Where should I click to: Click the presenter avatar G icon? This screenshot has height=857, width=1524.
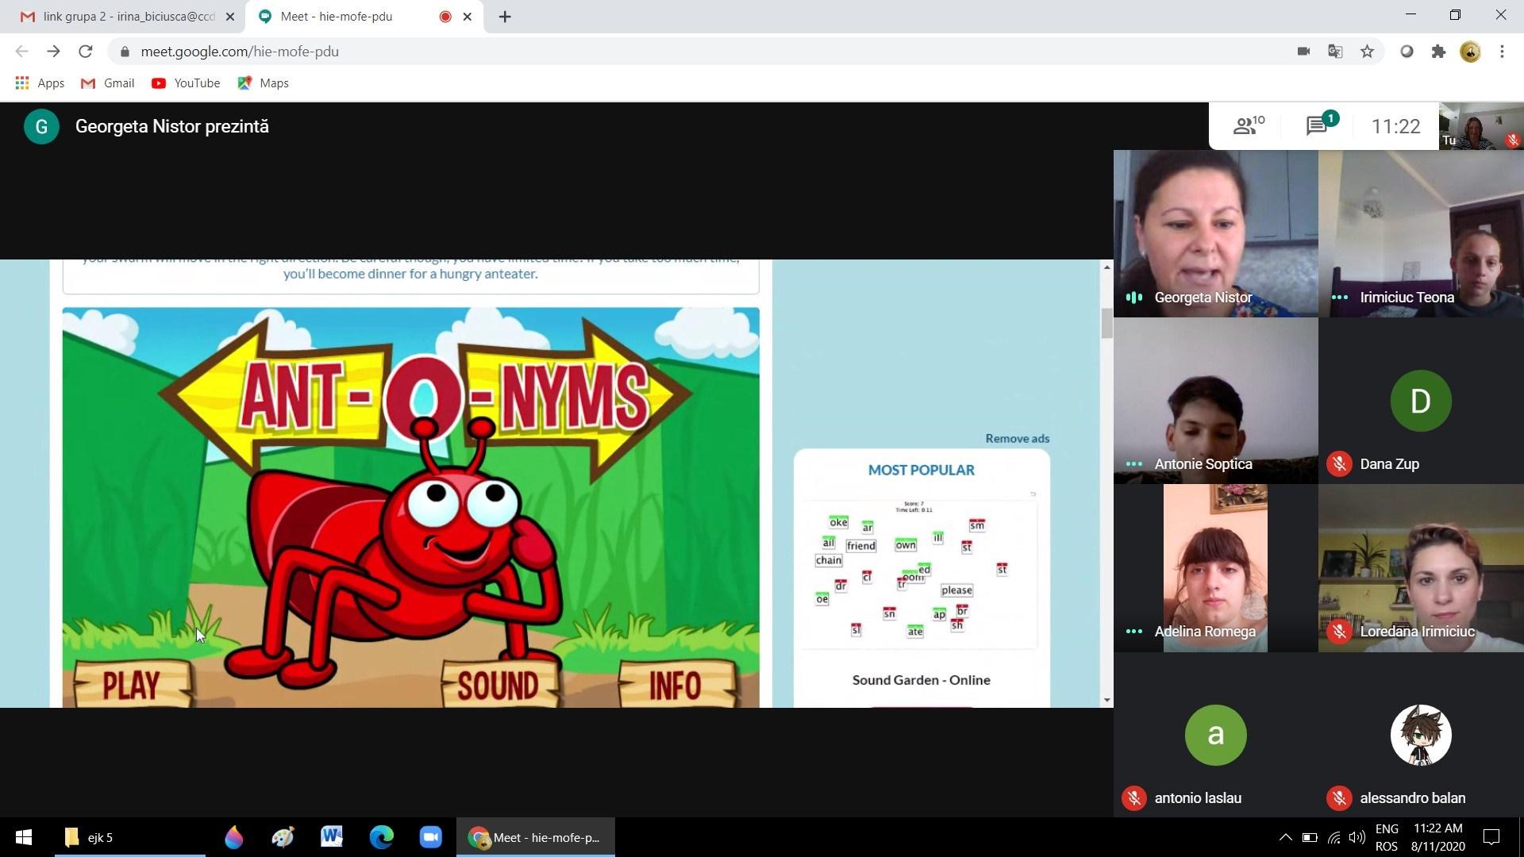click(41, 127)
